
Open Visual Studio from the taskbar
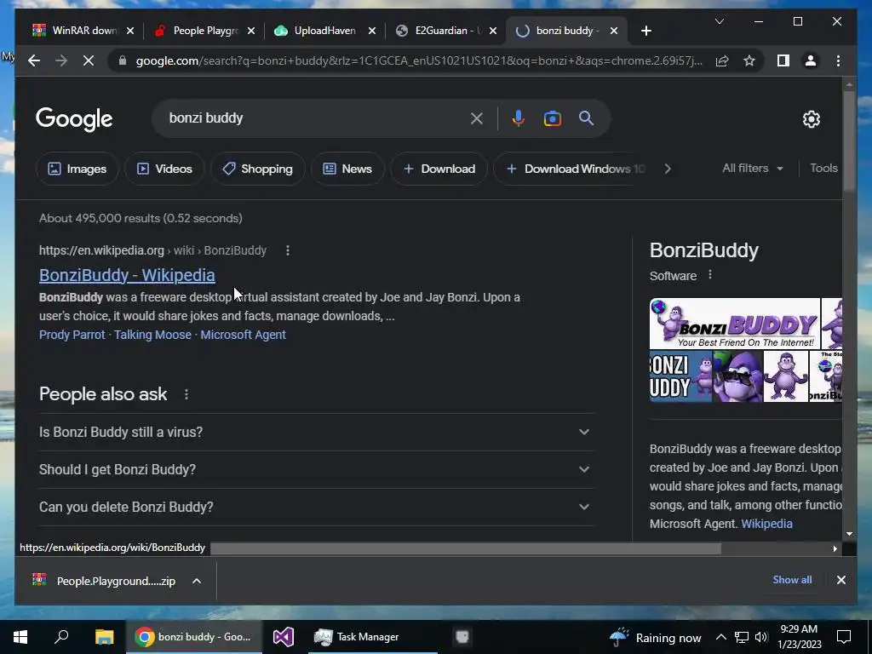click(x=283, y=637)
